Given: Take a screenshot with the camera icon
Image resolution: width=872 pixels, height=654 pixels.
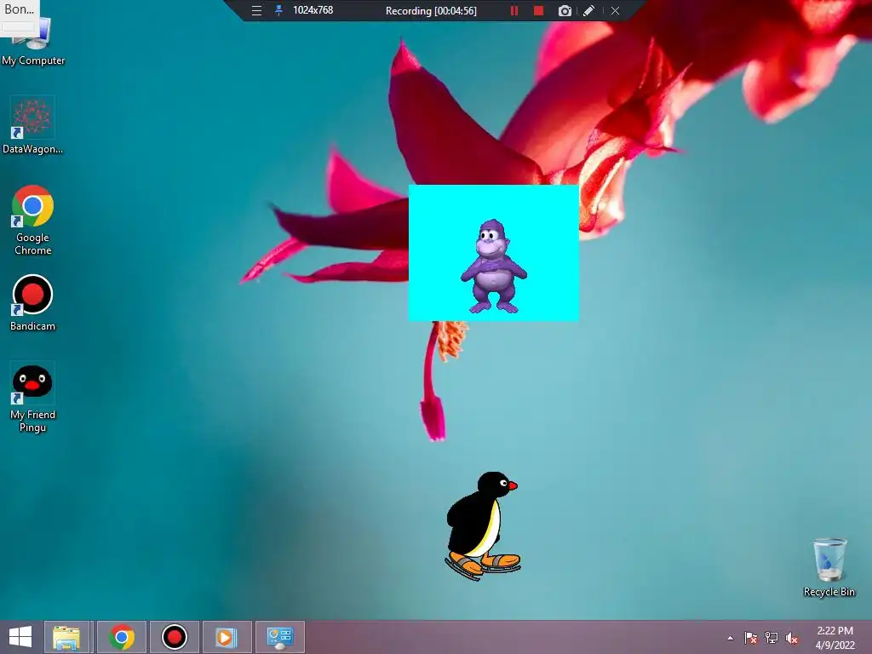Looking at the screenshot, I should point(565,11).
